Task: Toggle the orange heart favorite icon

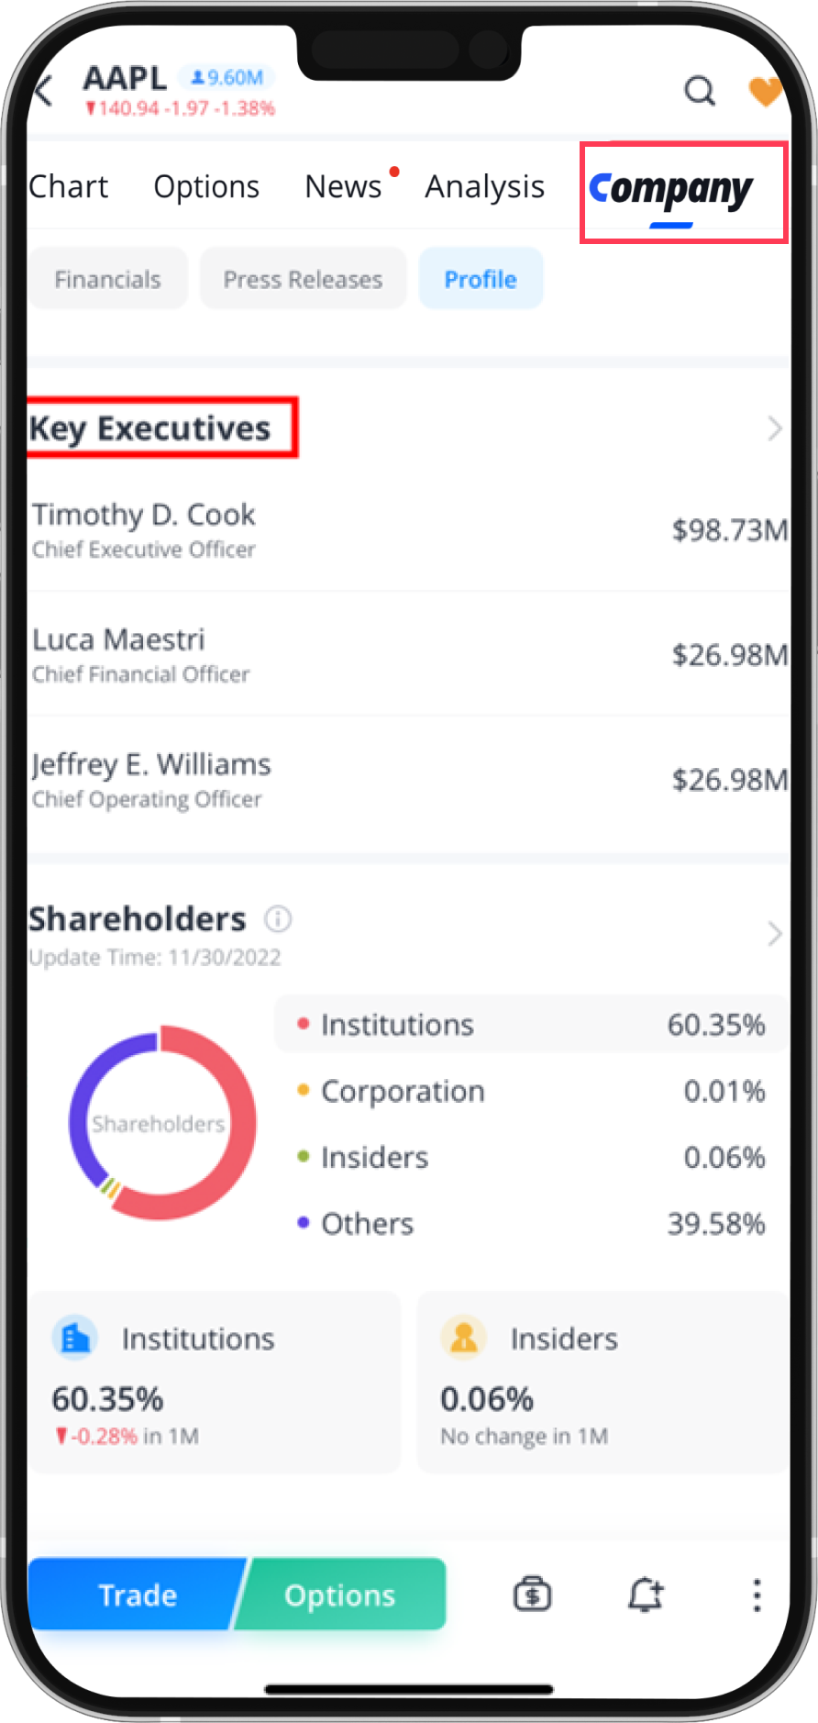Action: (765, 91)
